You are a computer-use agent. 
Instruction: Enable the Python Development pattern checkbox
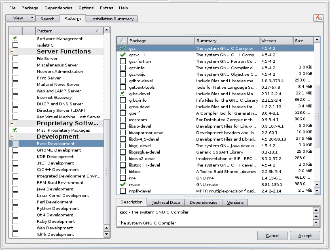(x=15, y=209)
